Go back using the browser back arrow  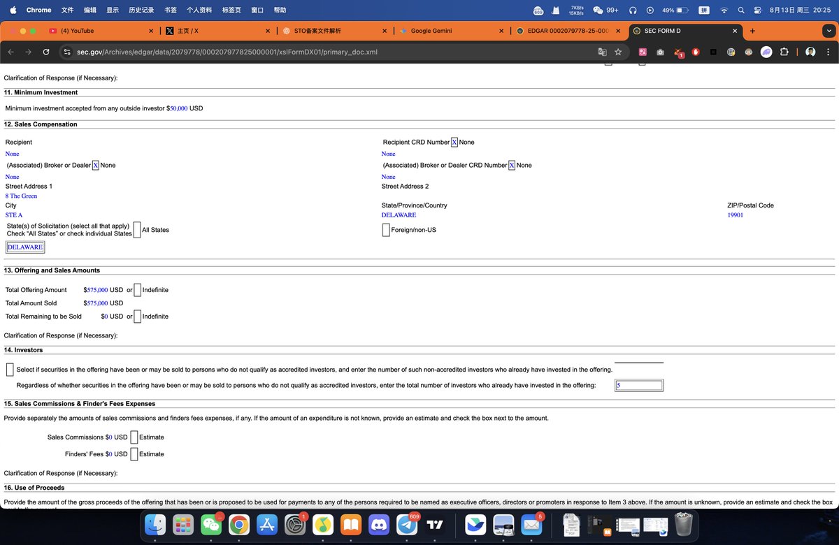click(x=10, y=52)
